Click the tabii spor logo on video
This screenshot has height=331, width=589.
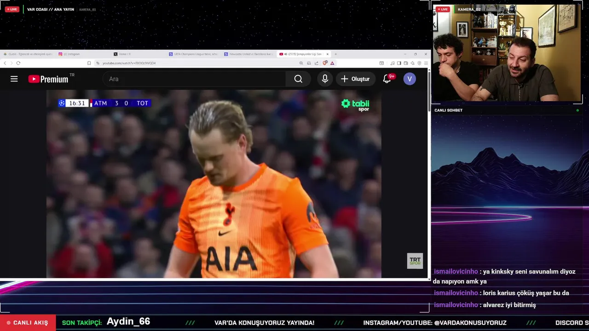(355, 105)
